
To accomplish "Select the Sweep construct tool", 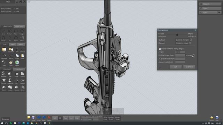I will click(22, 81).
